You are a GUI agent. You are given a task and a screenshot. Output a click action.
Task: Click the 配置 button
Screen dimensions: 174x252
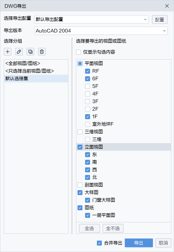click(x=160, y=20)
